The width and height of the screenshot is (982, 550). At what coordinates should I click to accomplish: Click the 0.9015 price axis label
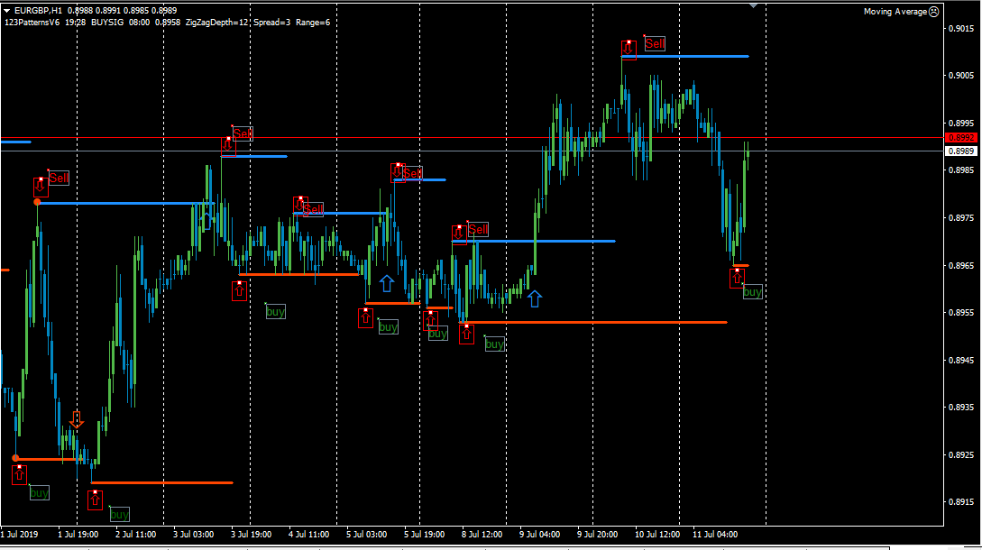click(x=961, y=28)
